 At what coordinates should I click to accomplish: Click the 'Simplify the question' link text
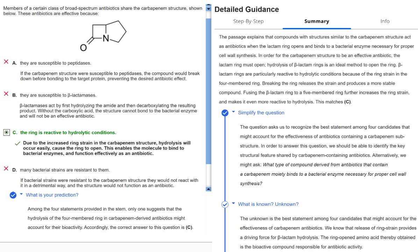click(x=261, y=113)
